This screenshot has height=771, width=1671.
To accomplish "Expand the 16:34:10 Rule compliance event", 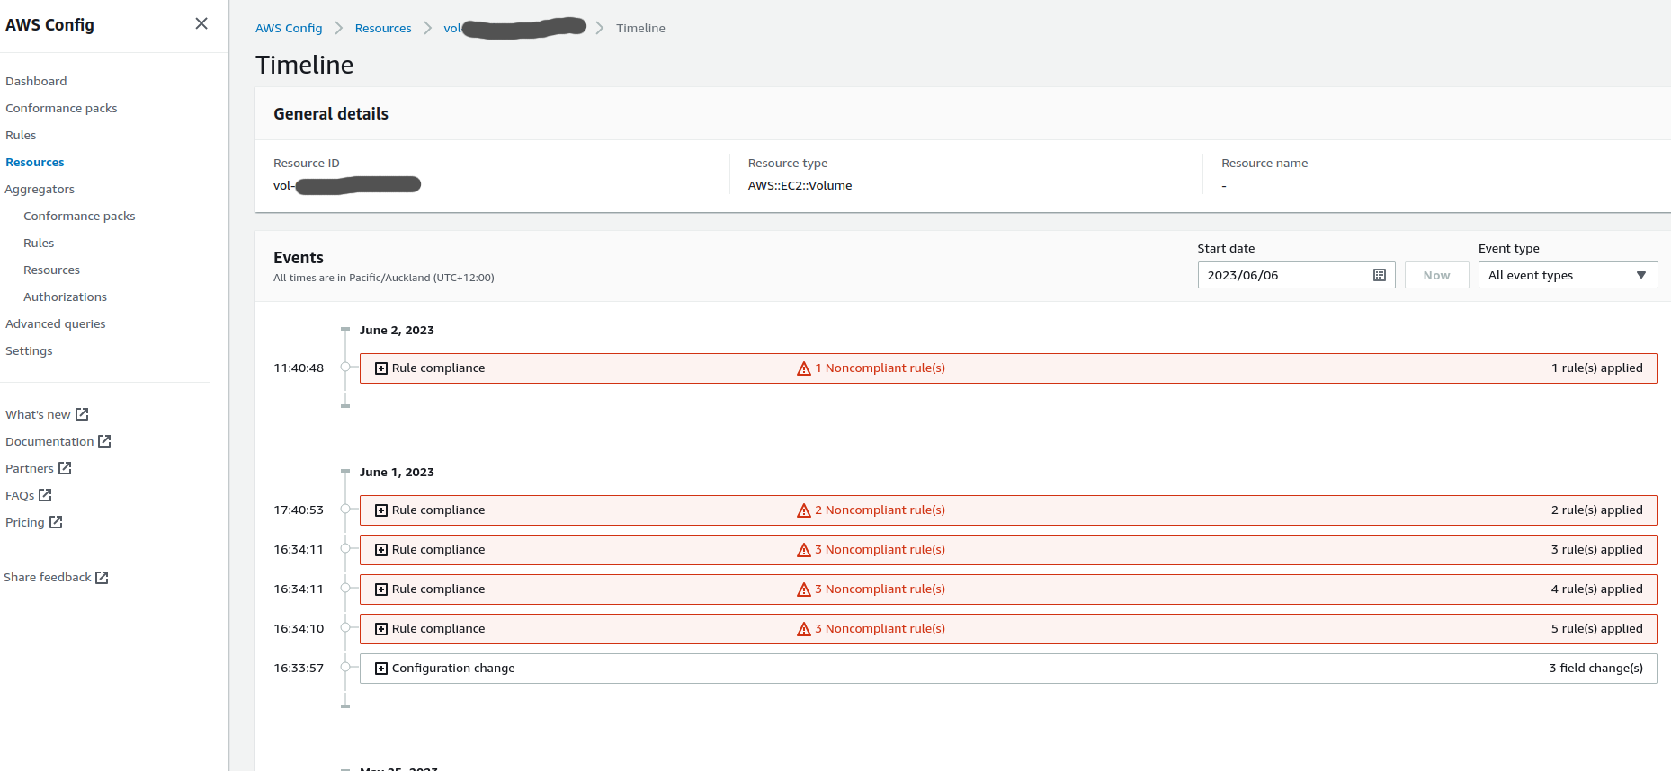I will tap(381, 629).
